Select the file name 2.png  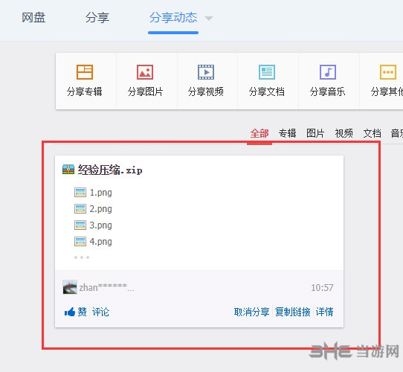101,209
